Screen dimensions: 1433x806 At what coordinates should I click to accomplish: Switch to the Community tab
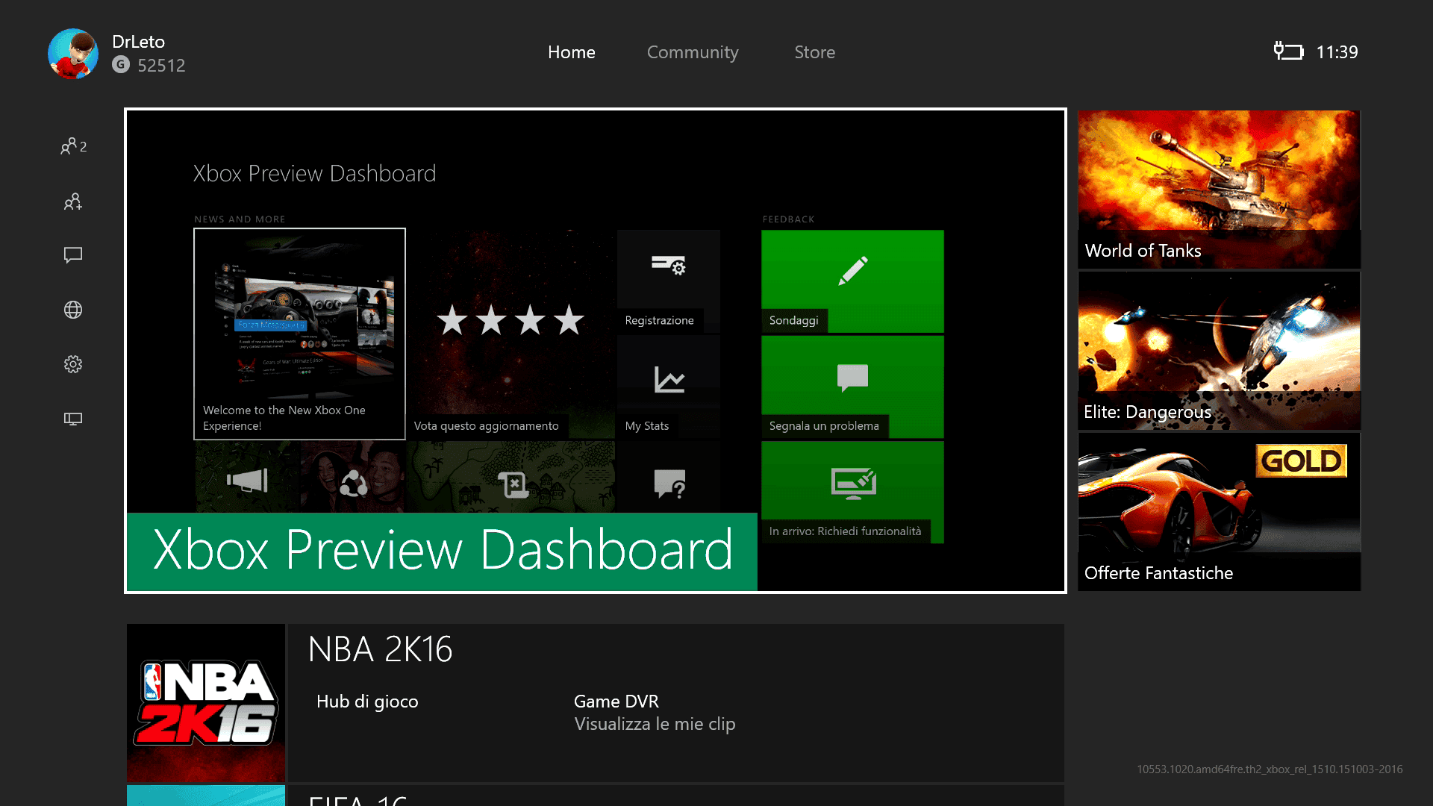(693, 52)
